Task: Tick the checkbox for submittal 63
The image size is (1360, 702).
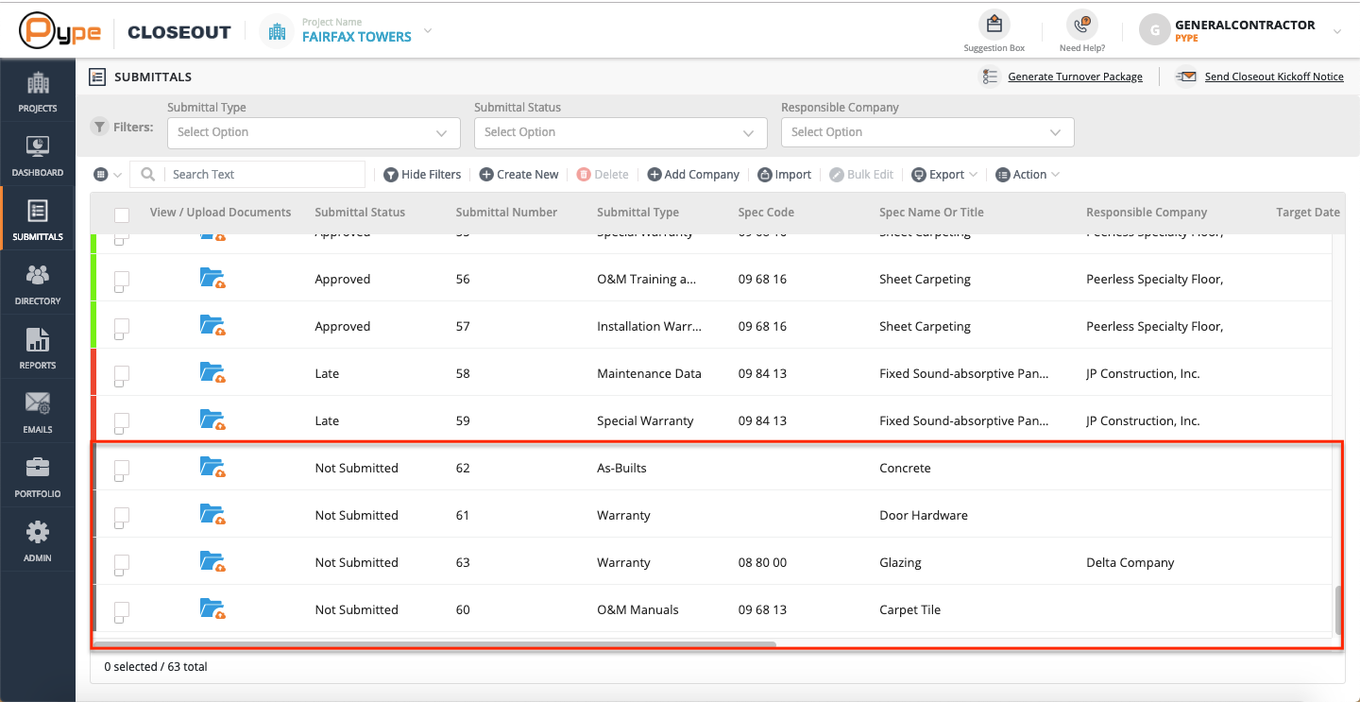Action: 122,564
